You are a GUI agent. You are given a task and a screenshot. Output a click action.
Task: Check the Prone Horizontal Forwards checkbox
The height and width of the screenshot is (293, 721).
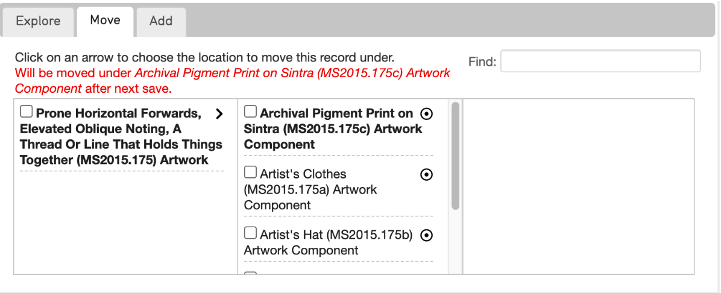pyautogui.click(x=27, y=112)
